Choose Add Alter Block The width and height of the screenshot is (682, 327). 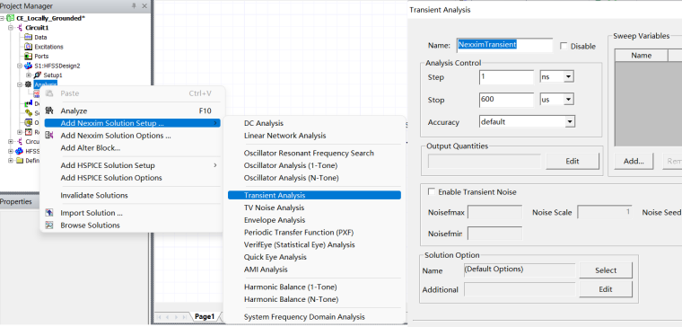coord(133,147)
